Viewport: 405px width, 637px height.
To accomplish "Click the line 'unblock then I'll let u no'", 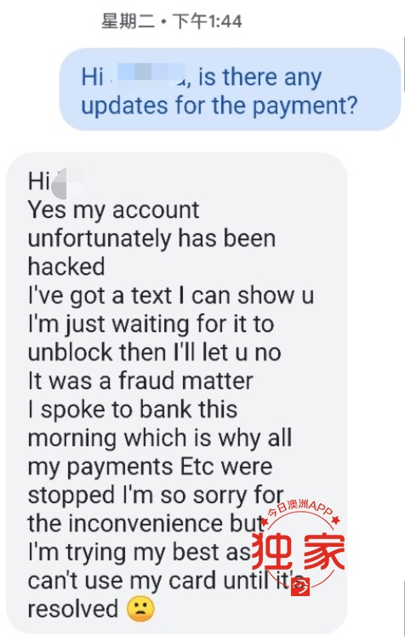I will pos(155,353).
